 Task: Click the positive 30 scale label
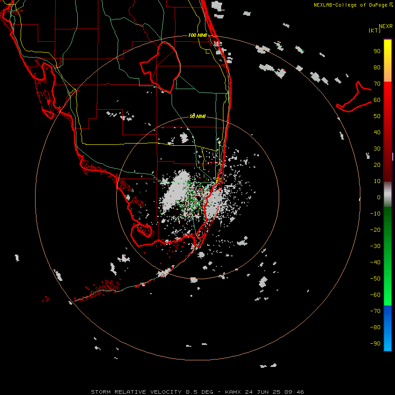click(377, 149)
